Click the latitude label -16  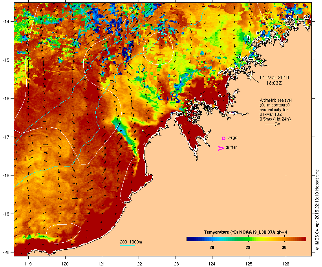point(6,99)
